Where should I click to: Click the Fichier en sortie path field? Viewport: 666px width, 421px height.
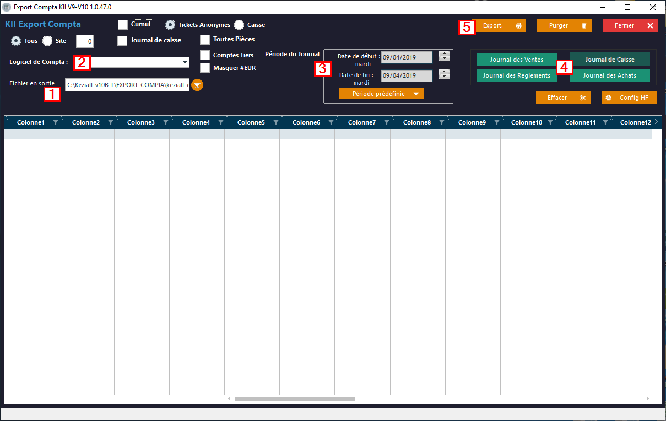pos(127,85)
